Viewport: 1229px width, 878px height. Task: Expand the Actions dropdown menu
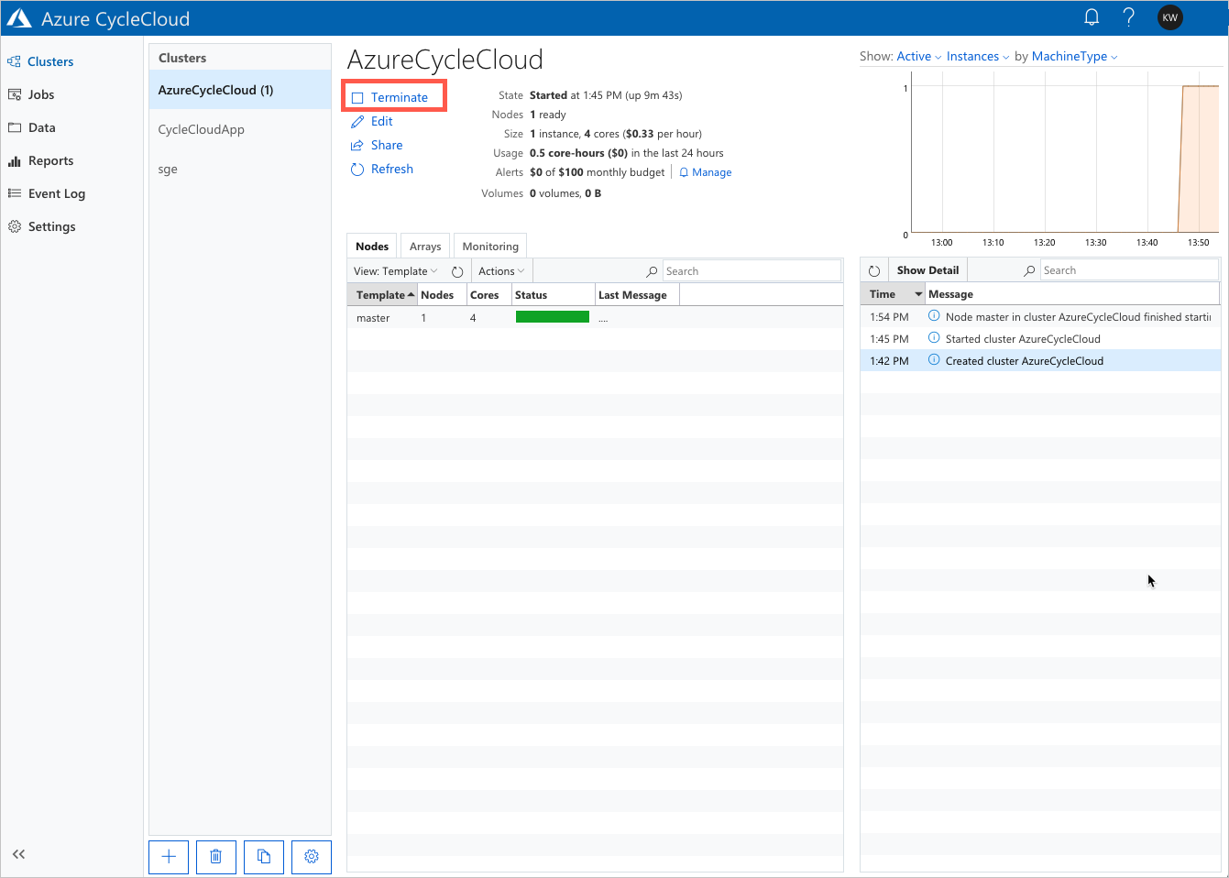501,271
